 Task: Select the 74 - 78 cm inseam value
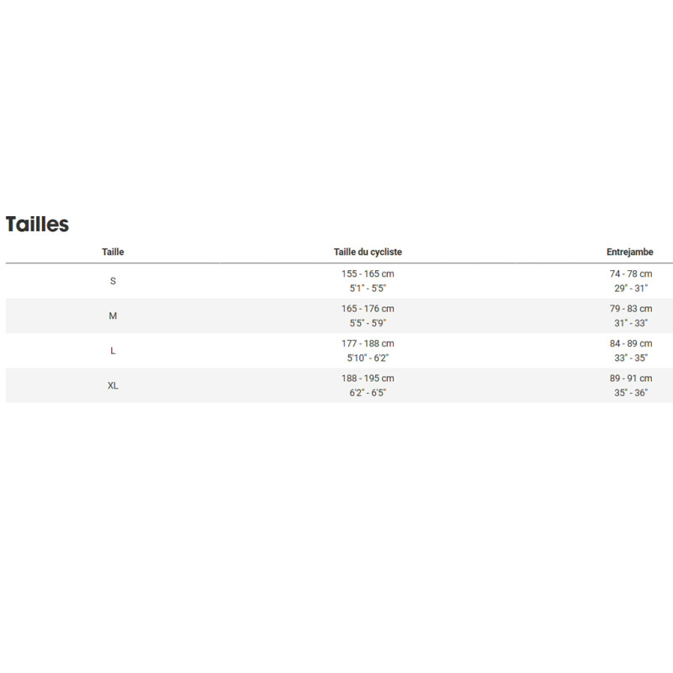click(x=630, y=274)
